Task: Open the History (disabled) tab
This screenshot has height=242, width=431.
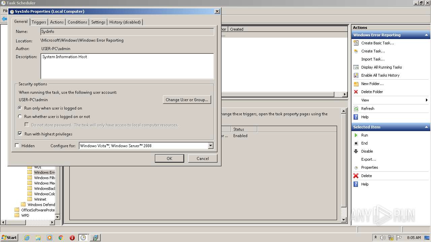Action: (125, 22)
